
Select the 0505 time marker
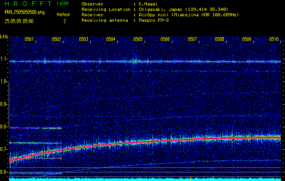[x=138, y=39]
